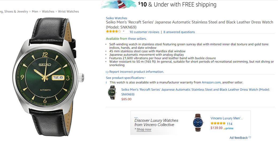Open 8 answered questions link
The image size is (278, 141).
tap(179, 32)
